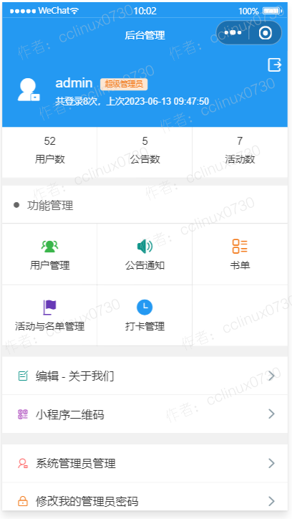Open 书单 orange list icon
Screen dimensions: 292x519
point(240,247)
